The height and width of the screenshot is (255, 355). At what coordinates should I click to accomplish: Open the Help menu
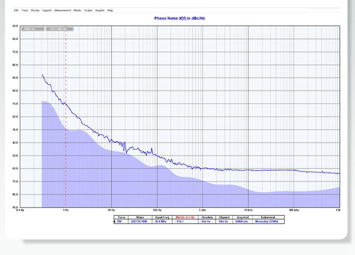[110, 10]
